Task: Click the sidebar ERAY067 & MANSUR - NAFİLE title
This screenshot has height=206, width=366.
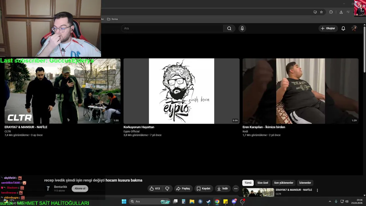Action: 294,190
